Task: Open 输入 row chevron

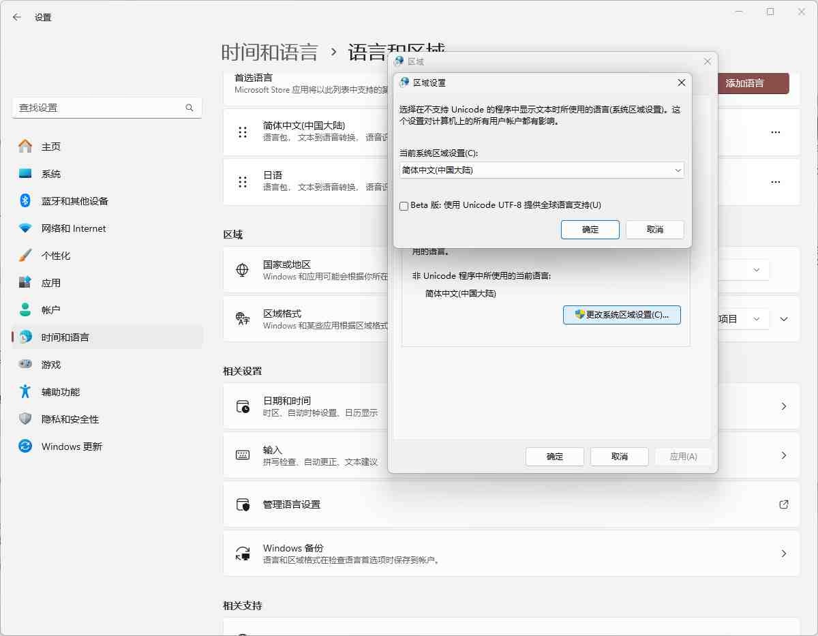Action: pyautogui.click(x=784, y=455)
